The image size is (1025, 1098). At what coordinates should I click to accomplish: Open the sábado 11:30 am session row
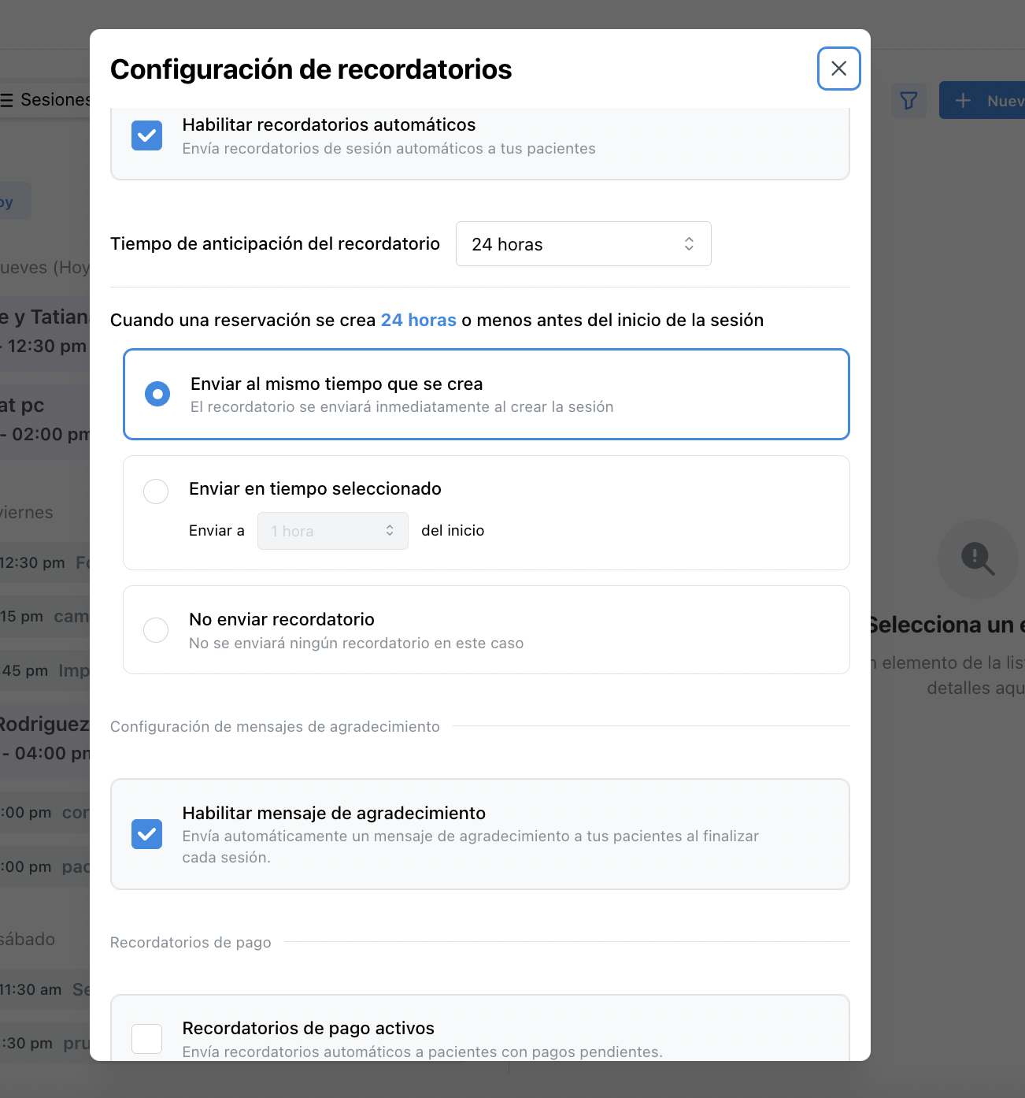click(x=45, y=989)
